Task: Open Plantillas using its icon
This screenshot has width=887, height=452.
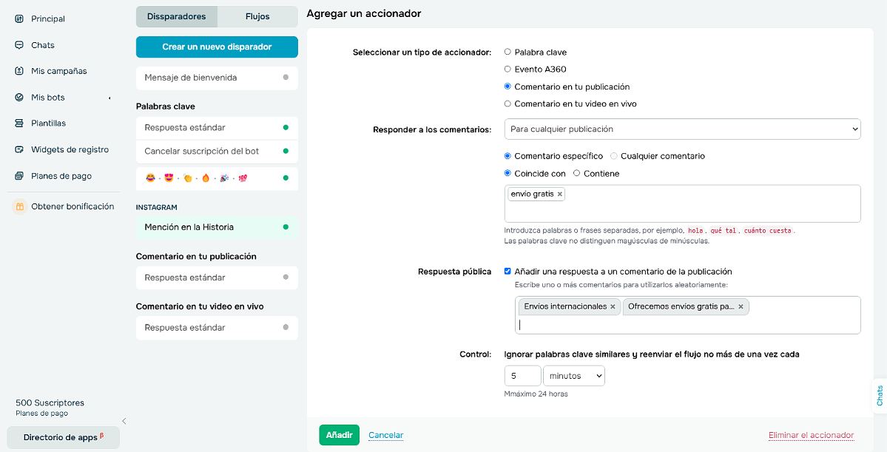Action: [x=18, y=123]
